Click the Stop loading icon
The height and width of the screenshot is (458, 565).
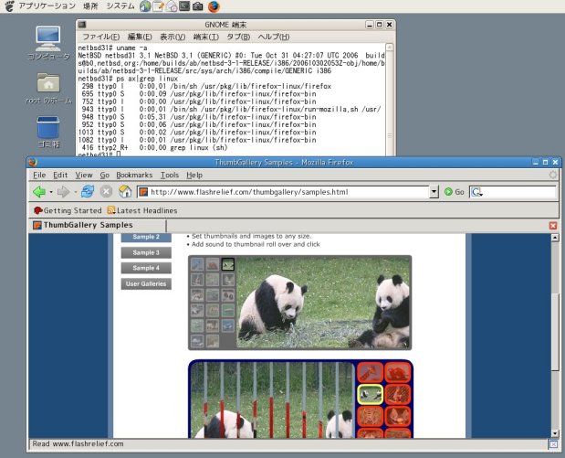click(106, 192)
